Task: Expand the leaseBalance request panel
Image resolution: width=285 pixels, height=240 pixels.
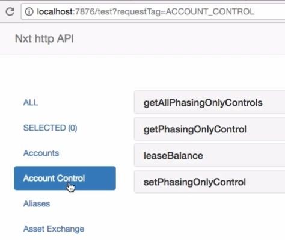Action: point(210,155)
